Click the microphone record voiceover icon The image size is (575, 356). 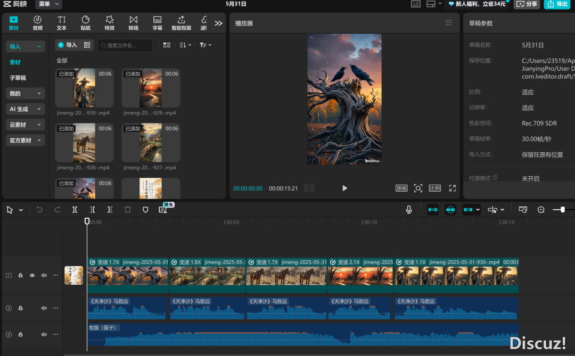(409, 210)
